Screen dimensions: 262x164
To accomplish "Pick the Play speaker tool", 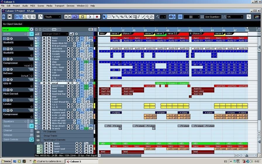I will [148, 17].
